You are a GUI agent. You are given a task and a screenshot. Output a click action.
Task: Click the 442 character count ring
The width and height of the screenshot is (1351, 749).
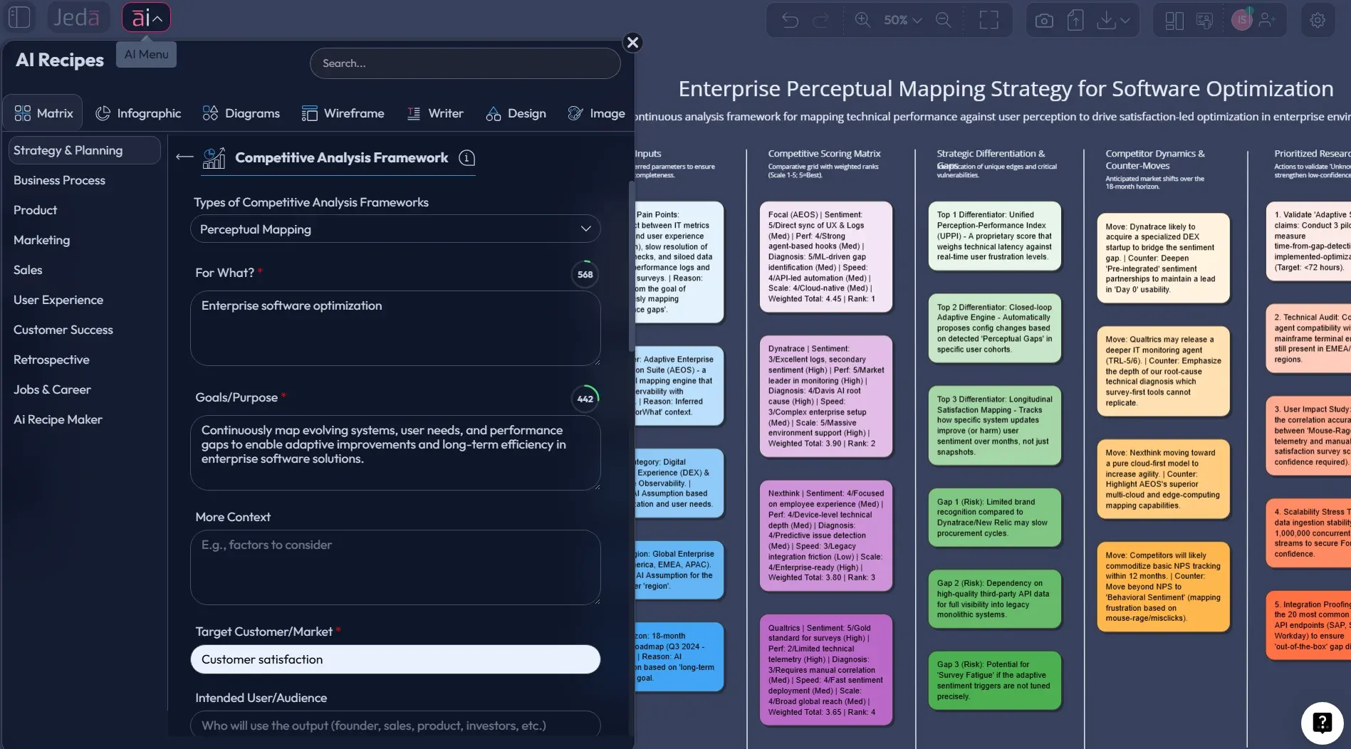tap(584, 399)
